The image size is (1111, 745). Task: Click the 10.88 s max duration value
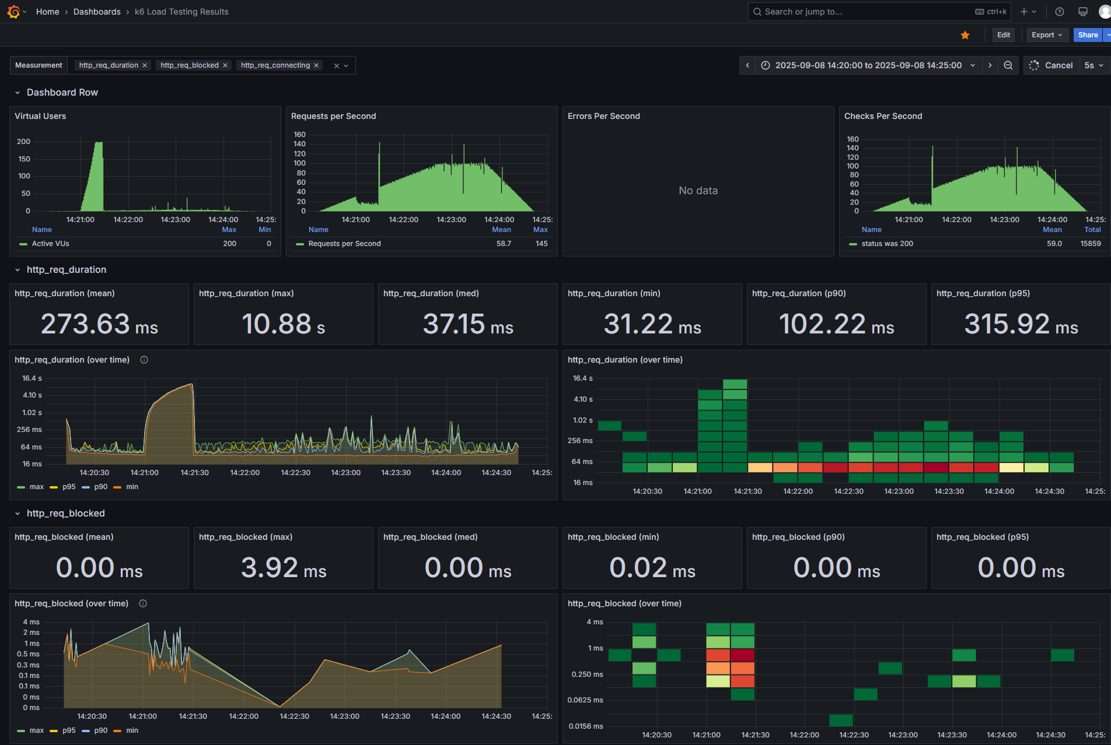point(283,324)
